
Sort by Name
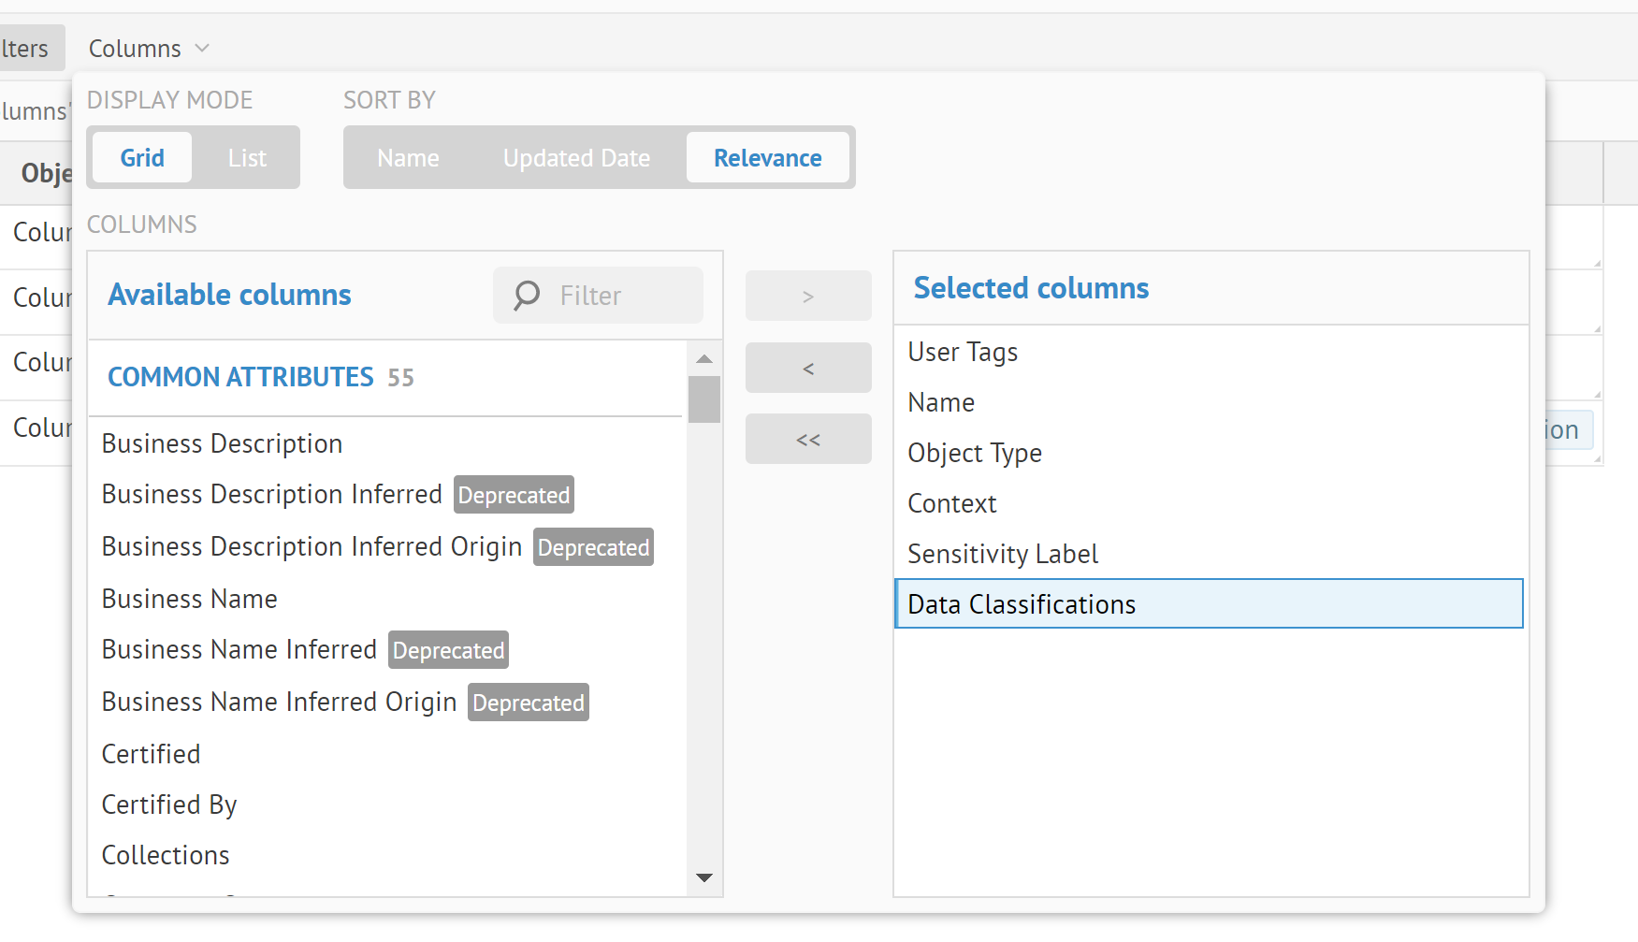point(408,158)
